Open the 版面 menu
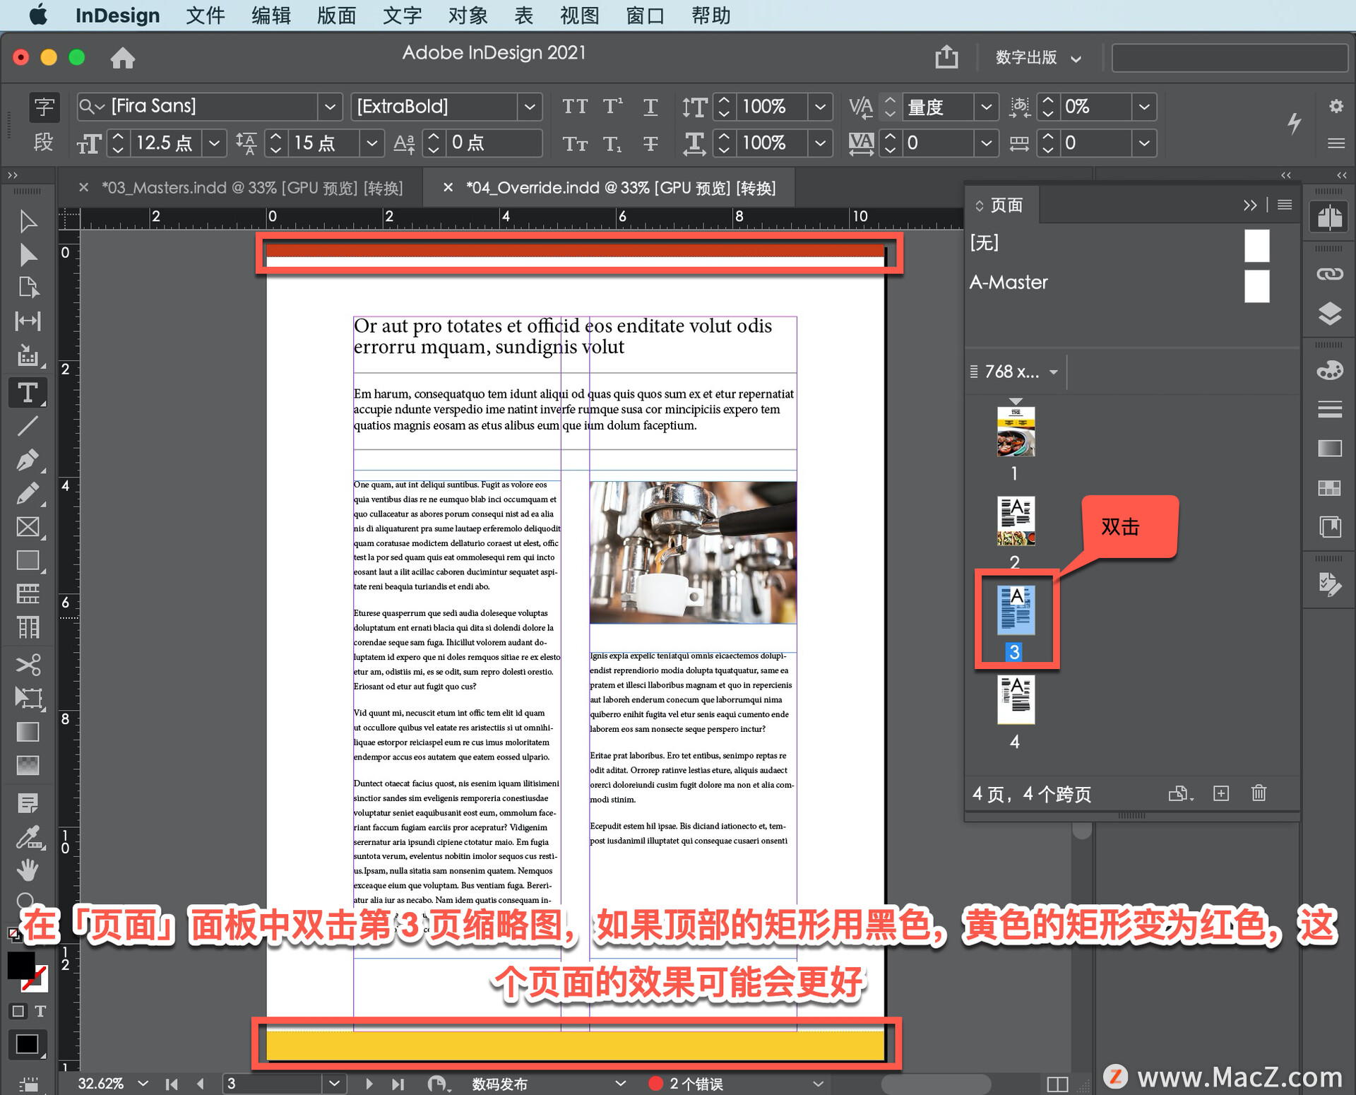Image resolution: width=1356 pixels, height=1095 pixels. point(337,15)
